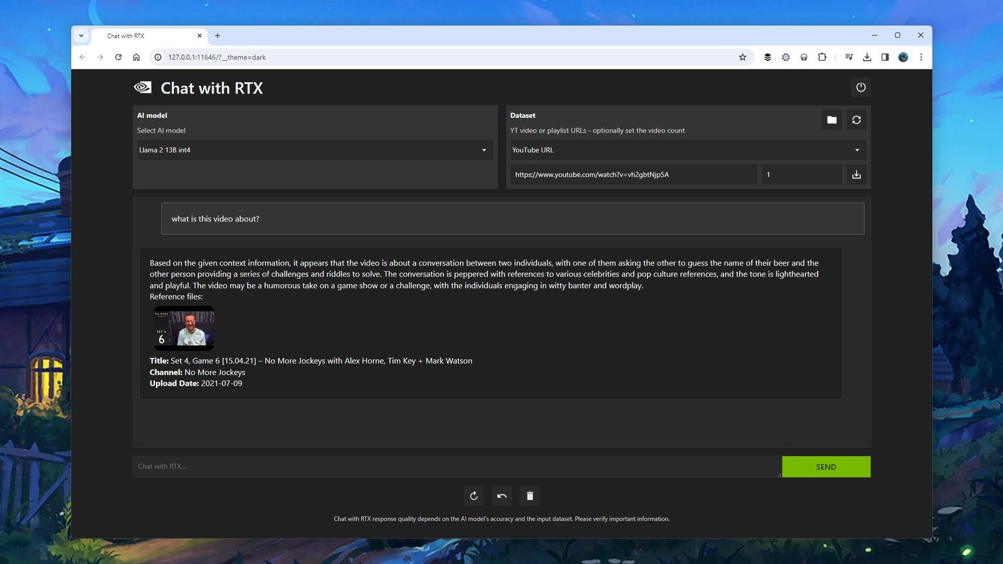Click the Dataset panel label
1003x564 pixels.
(x=523, y=115)
